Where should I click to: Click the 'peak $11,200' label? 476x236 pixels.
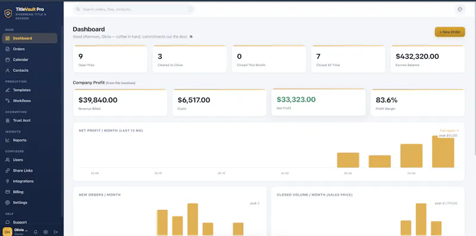[x=448, y=136]
